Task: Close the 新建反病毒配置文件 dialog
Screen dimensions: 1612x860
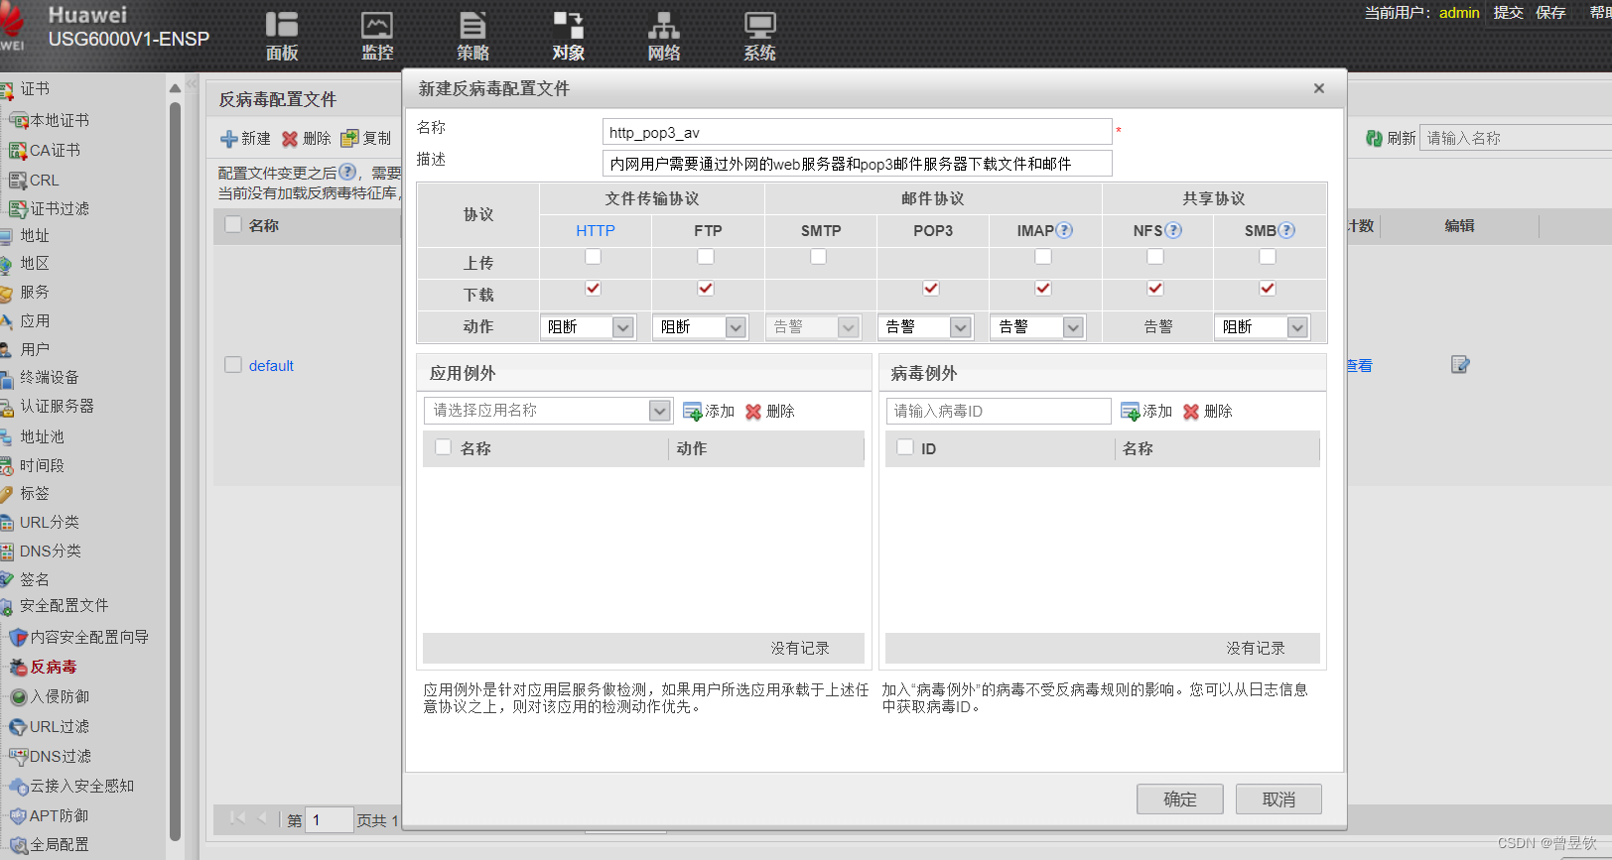Action: click(1319, 88)
